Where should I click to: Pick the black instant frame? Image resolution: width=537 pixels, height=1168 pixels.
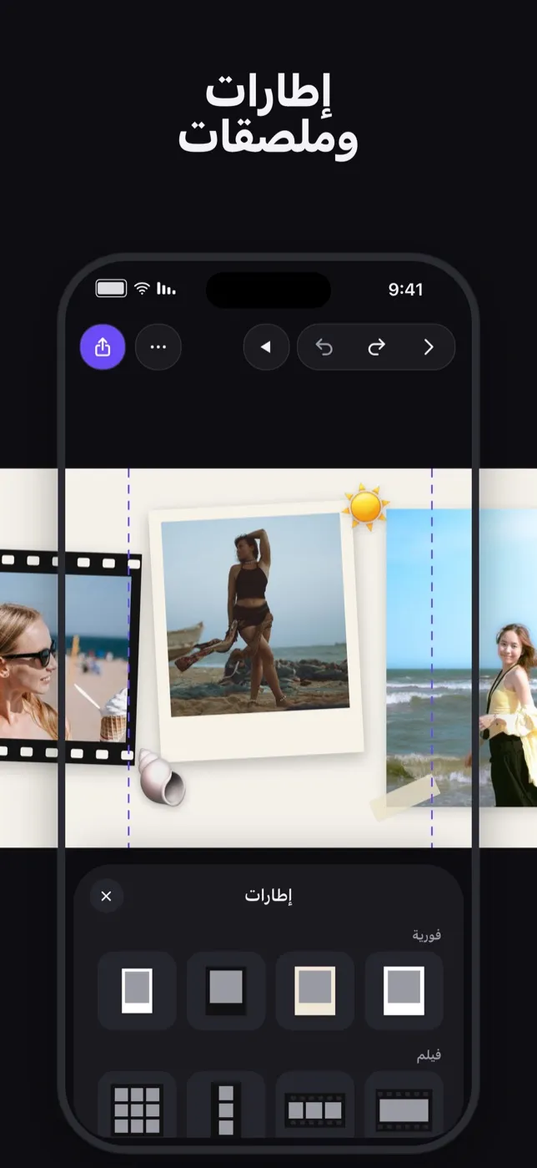(x=226, y=991)
